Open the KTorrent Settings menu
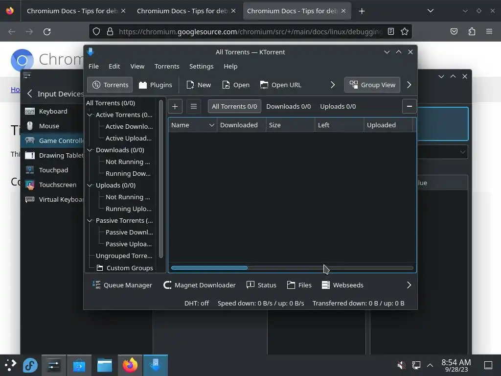This screenshot has width=501, height=376. pyautogui.click(x=201, y=66)
